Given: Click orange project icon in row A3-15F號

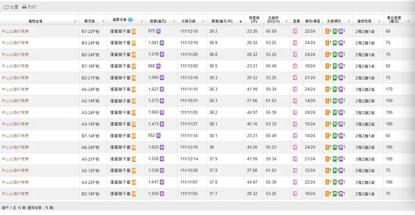Looking at the screenshot, I should (134, 124).
